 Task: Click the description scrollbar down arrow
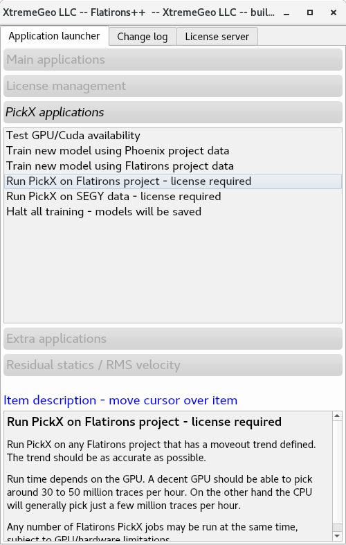coord(337,536)
